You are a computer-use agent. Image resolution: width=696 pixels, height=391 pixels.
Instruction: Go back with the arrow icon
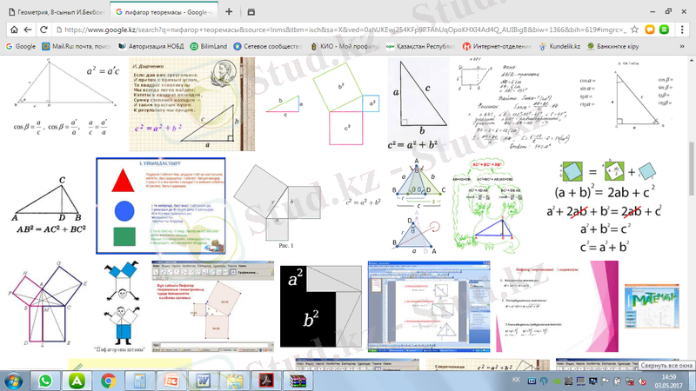coord(28,30)
